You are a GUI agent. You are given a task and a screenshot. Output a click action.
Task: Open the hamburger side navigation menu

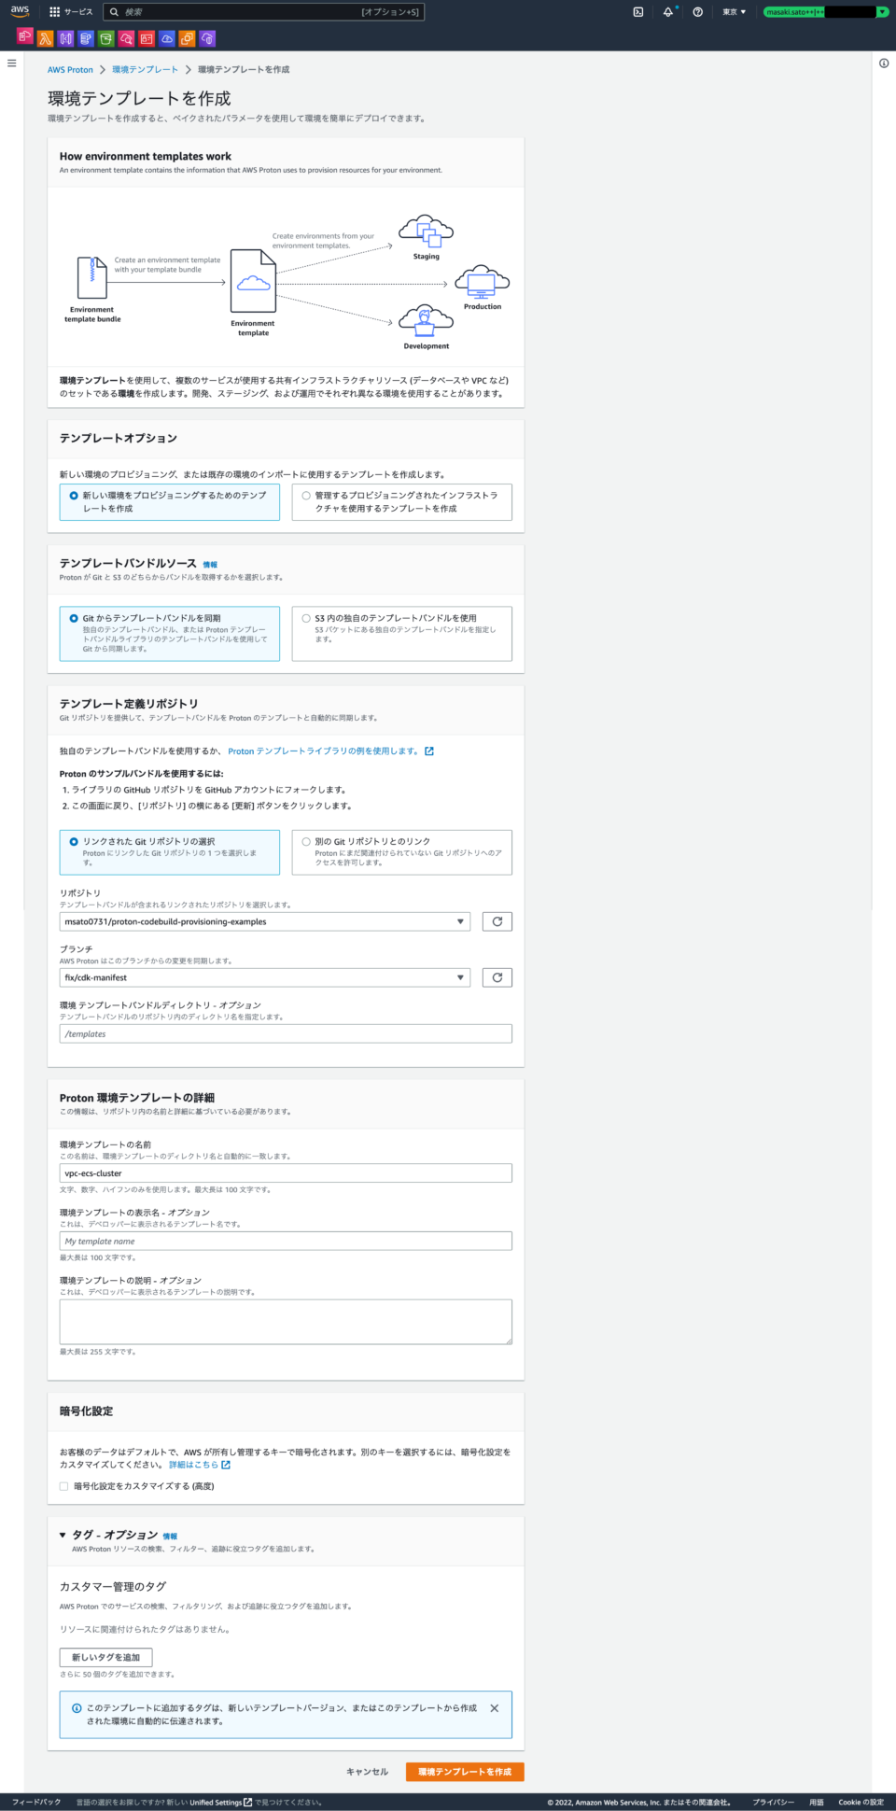click(12, 63)
